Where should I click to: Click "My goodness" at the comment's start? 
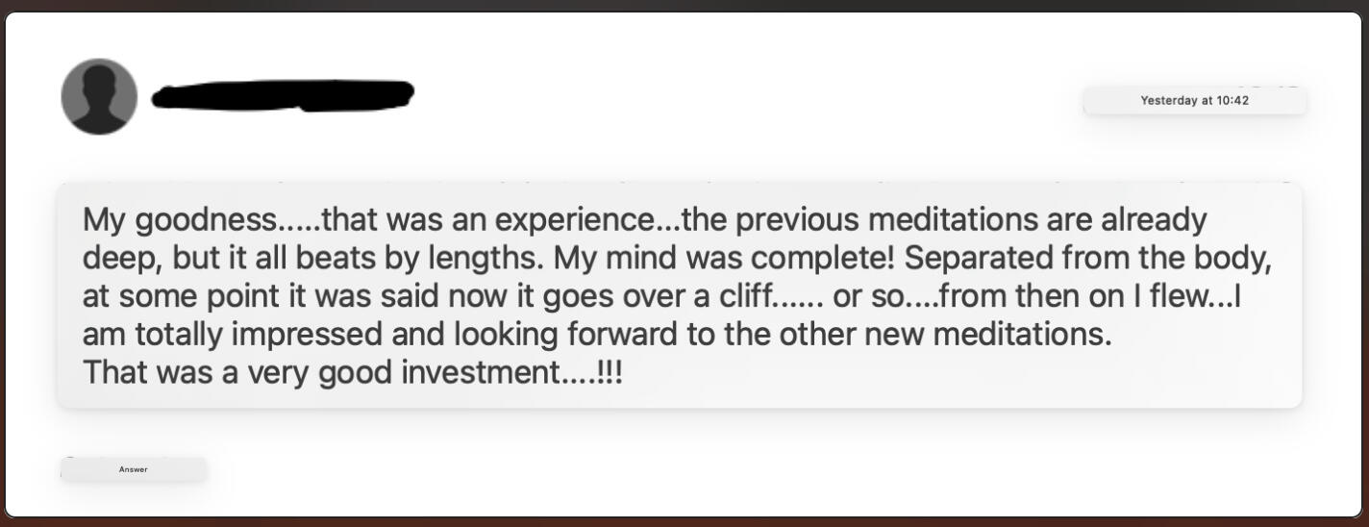[x=179, y=220]
